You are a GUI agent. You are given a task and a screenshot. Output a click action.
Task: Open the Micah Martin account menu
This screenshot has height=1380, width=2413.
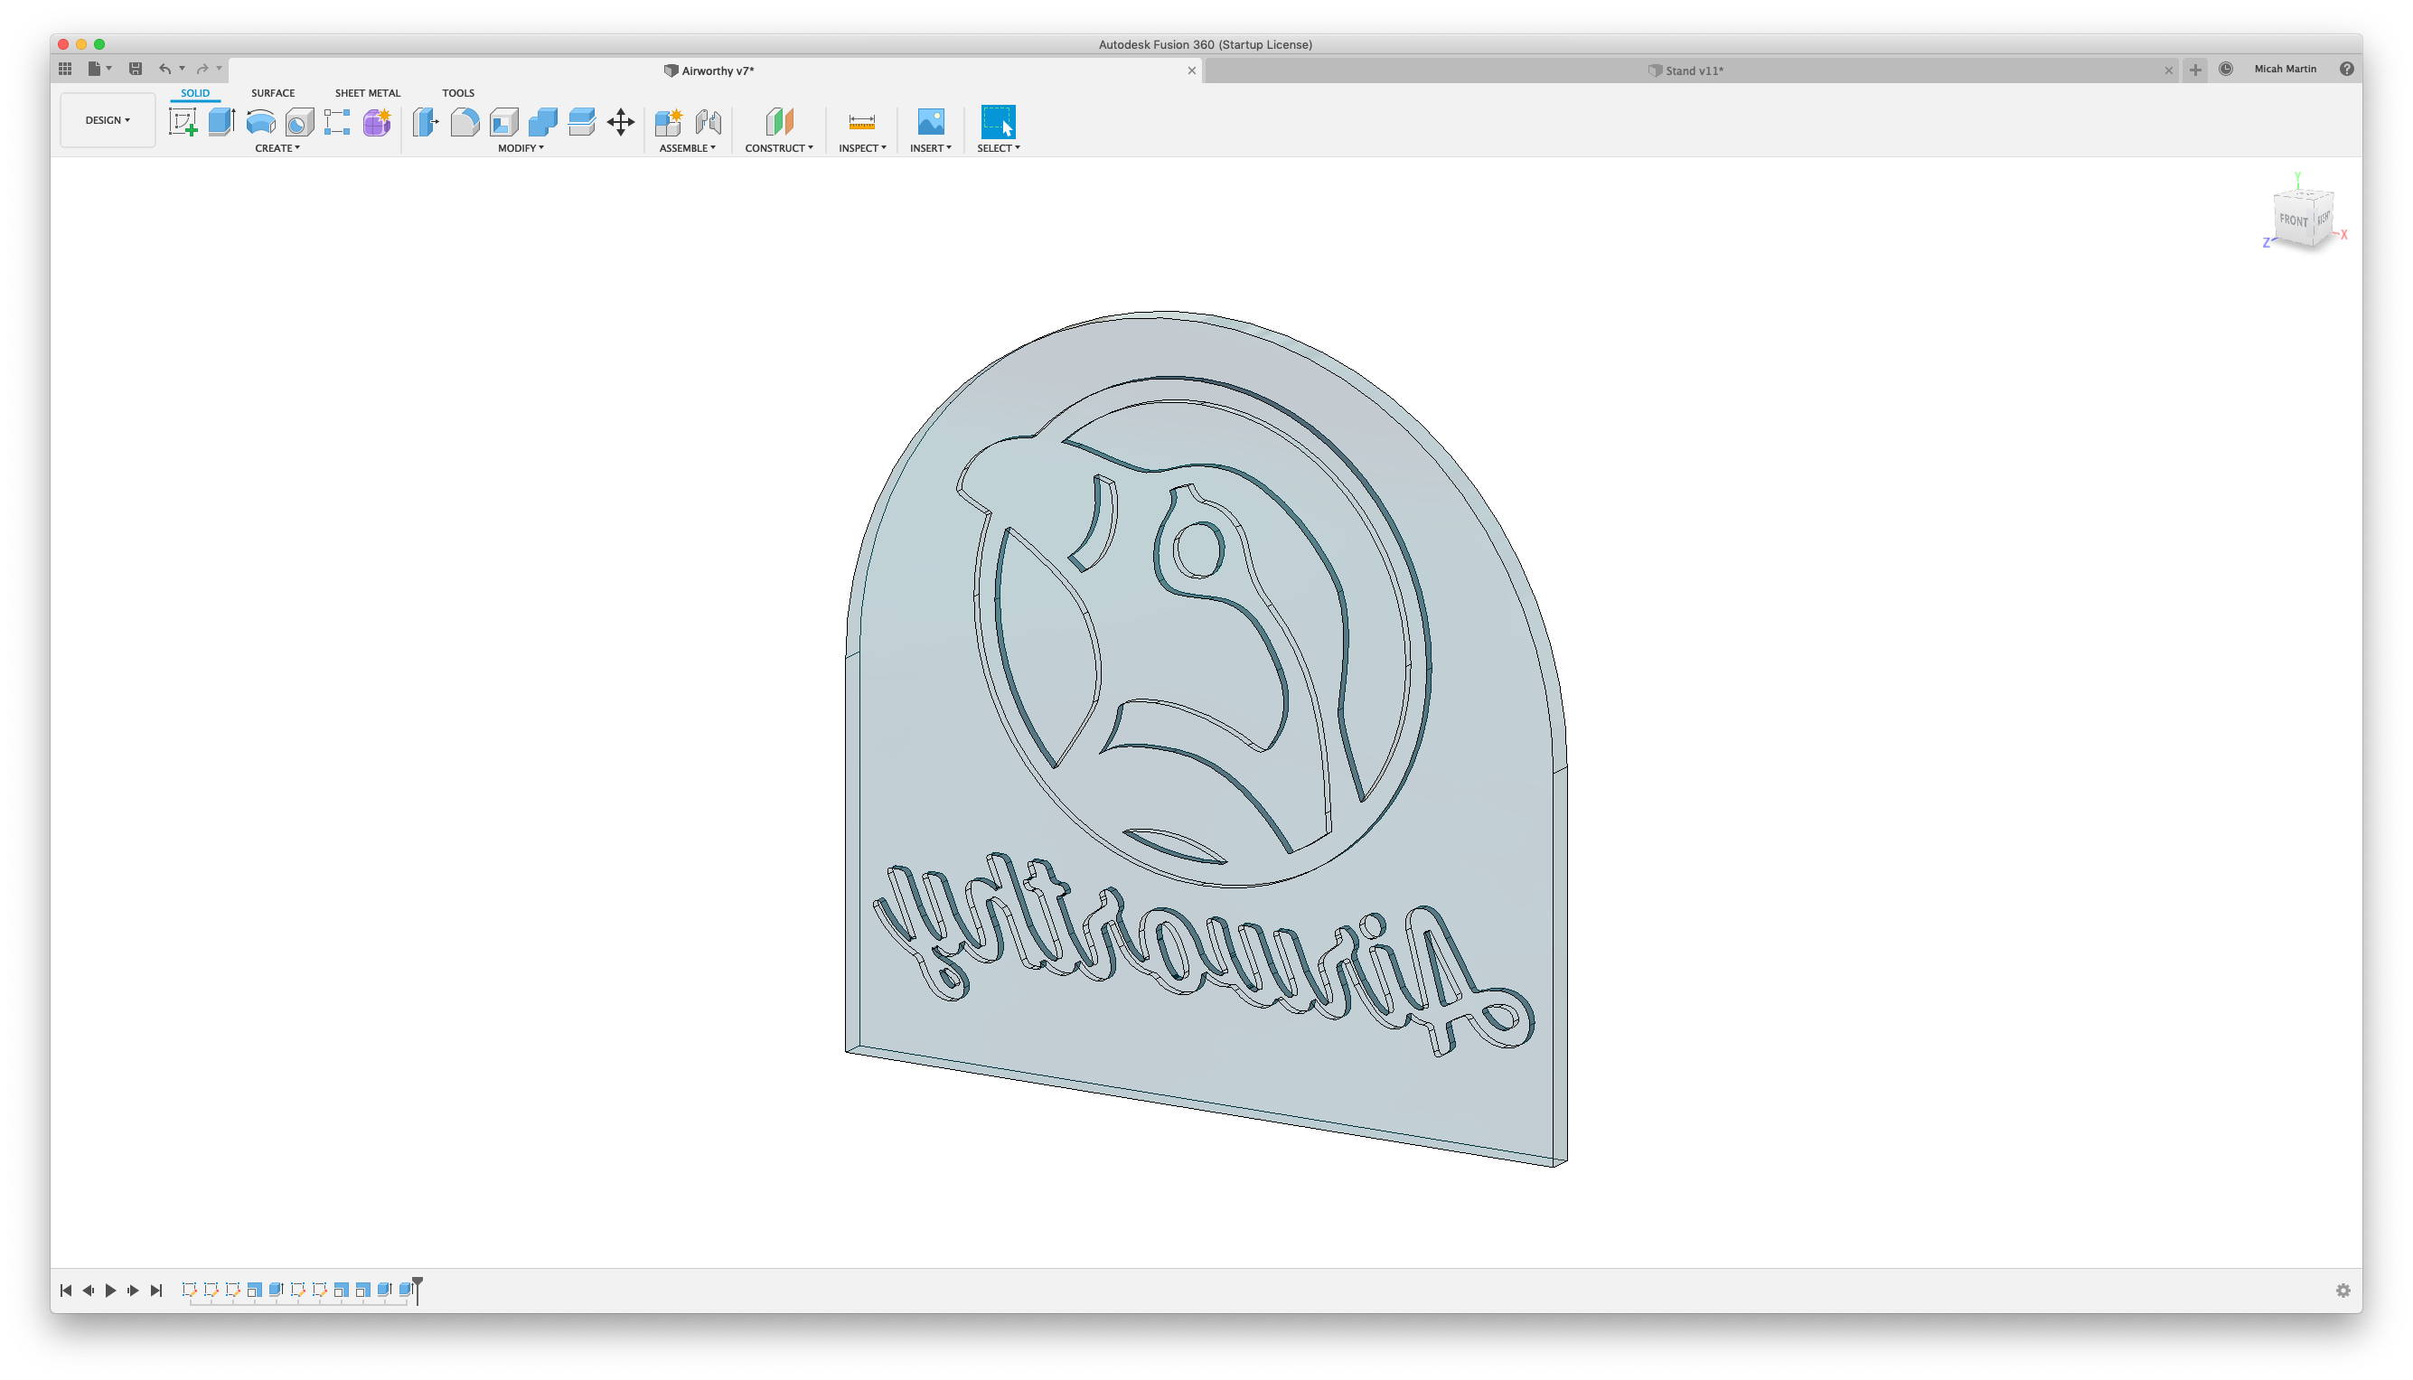pyautogui.click(x=2285, y=70)
